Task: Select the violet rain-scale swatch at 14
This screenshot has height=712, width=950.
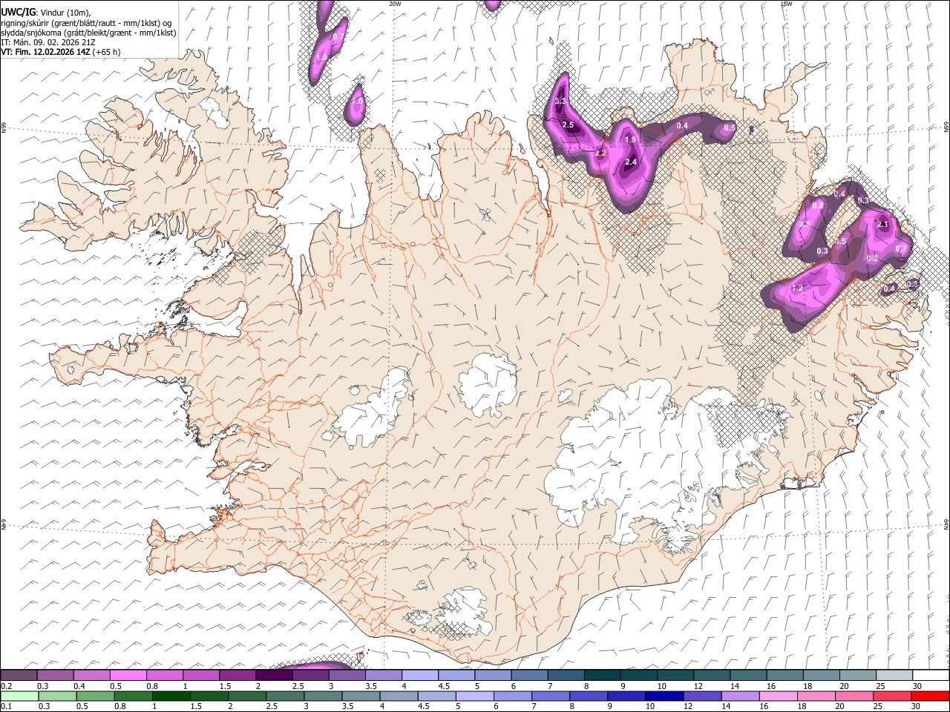Action: click(x=741, y=696)
